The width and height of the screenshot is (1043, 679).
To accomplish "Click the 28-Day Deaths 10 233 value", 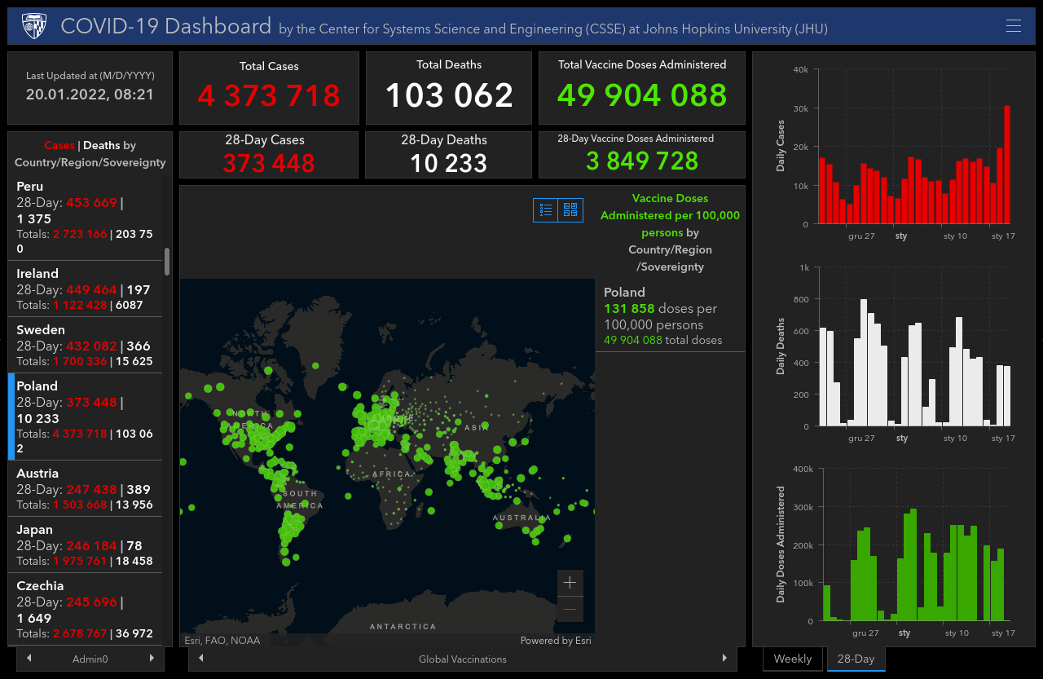I will tap(449, 163).
